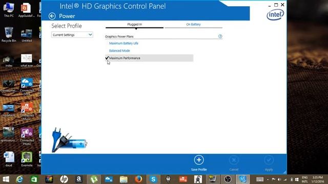Open the 'what ever' file on desktop
Image resolution: width=328 pixels, height=184 pixels.
[27, 60]
